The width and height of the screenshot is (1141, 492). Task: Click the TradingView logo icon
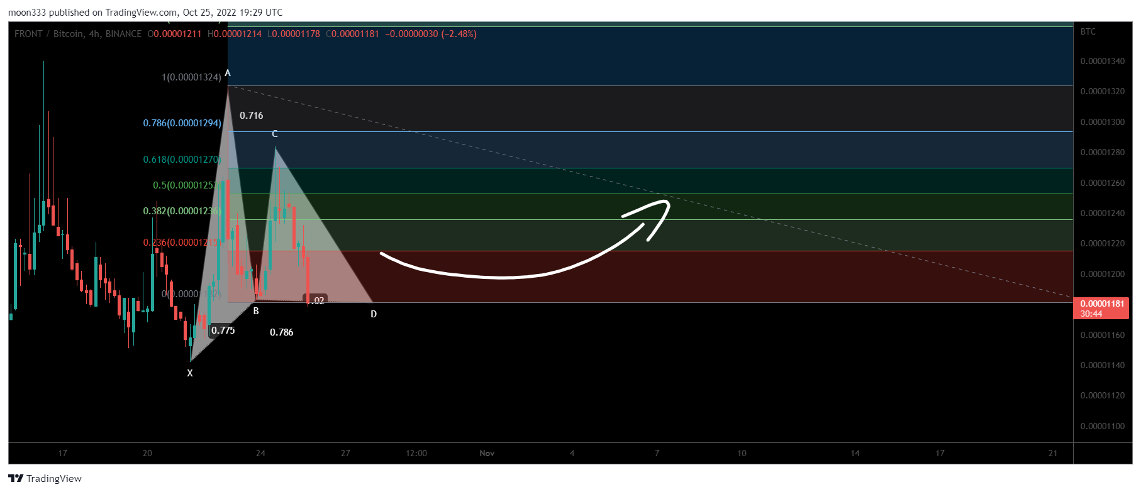tap(16, 478)
